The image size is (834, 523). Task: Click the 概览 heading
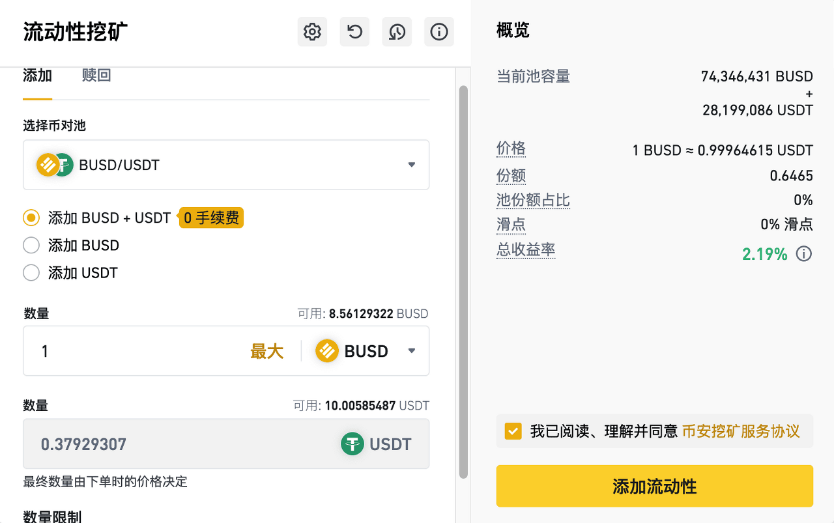(513, 30)
